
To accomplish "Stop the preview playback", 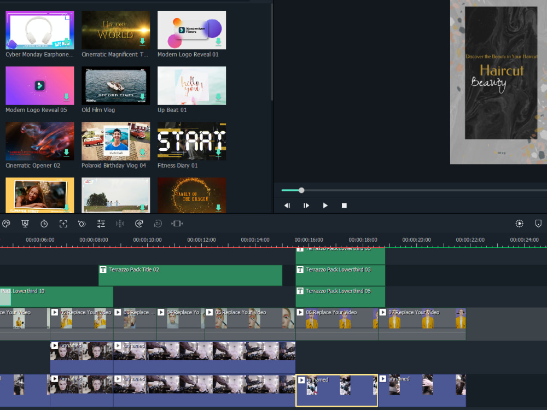I will pos(344,206).
